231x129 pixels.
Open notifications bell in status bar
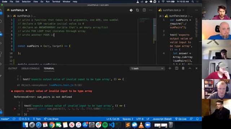tap(197, 119)
